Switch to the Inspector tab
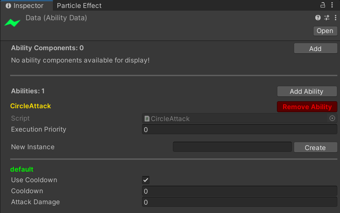This screenshot has height=213, width=340. click(26, 6)
